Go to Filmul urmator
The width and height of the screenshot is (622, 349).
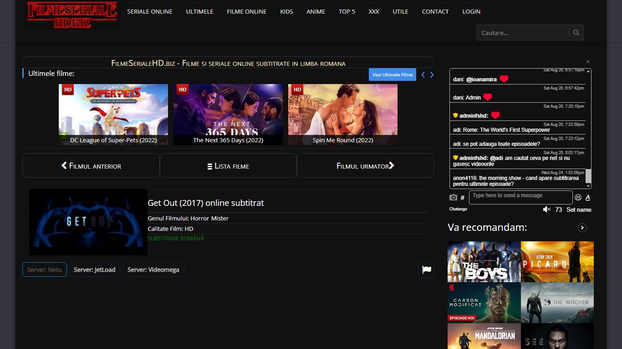(365, 165)
